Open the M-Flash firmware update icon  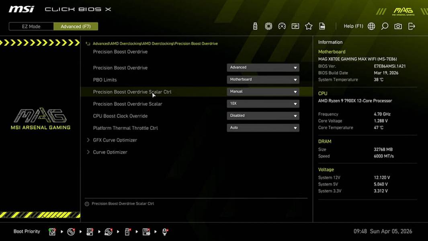coord(254,26)
